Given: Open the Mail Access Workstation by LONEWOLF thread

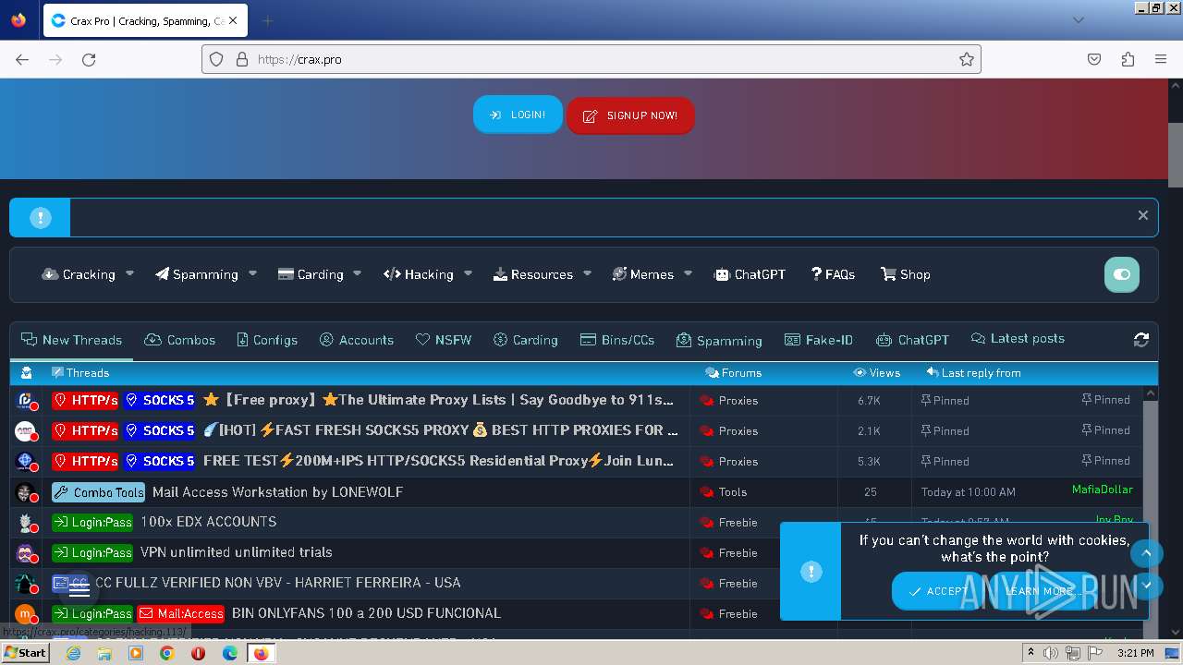Looking at the screenshot, I should [x=277, y=491].
